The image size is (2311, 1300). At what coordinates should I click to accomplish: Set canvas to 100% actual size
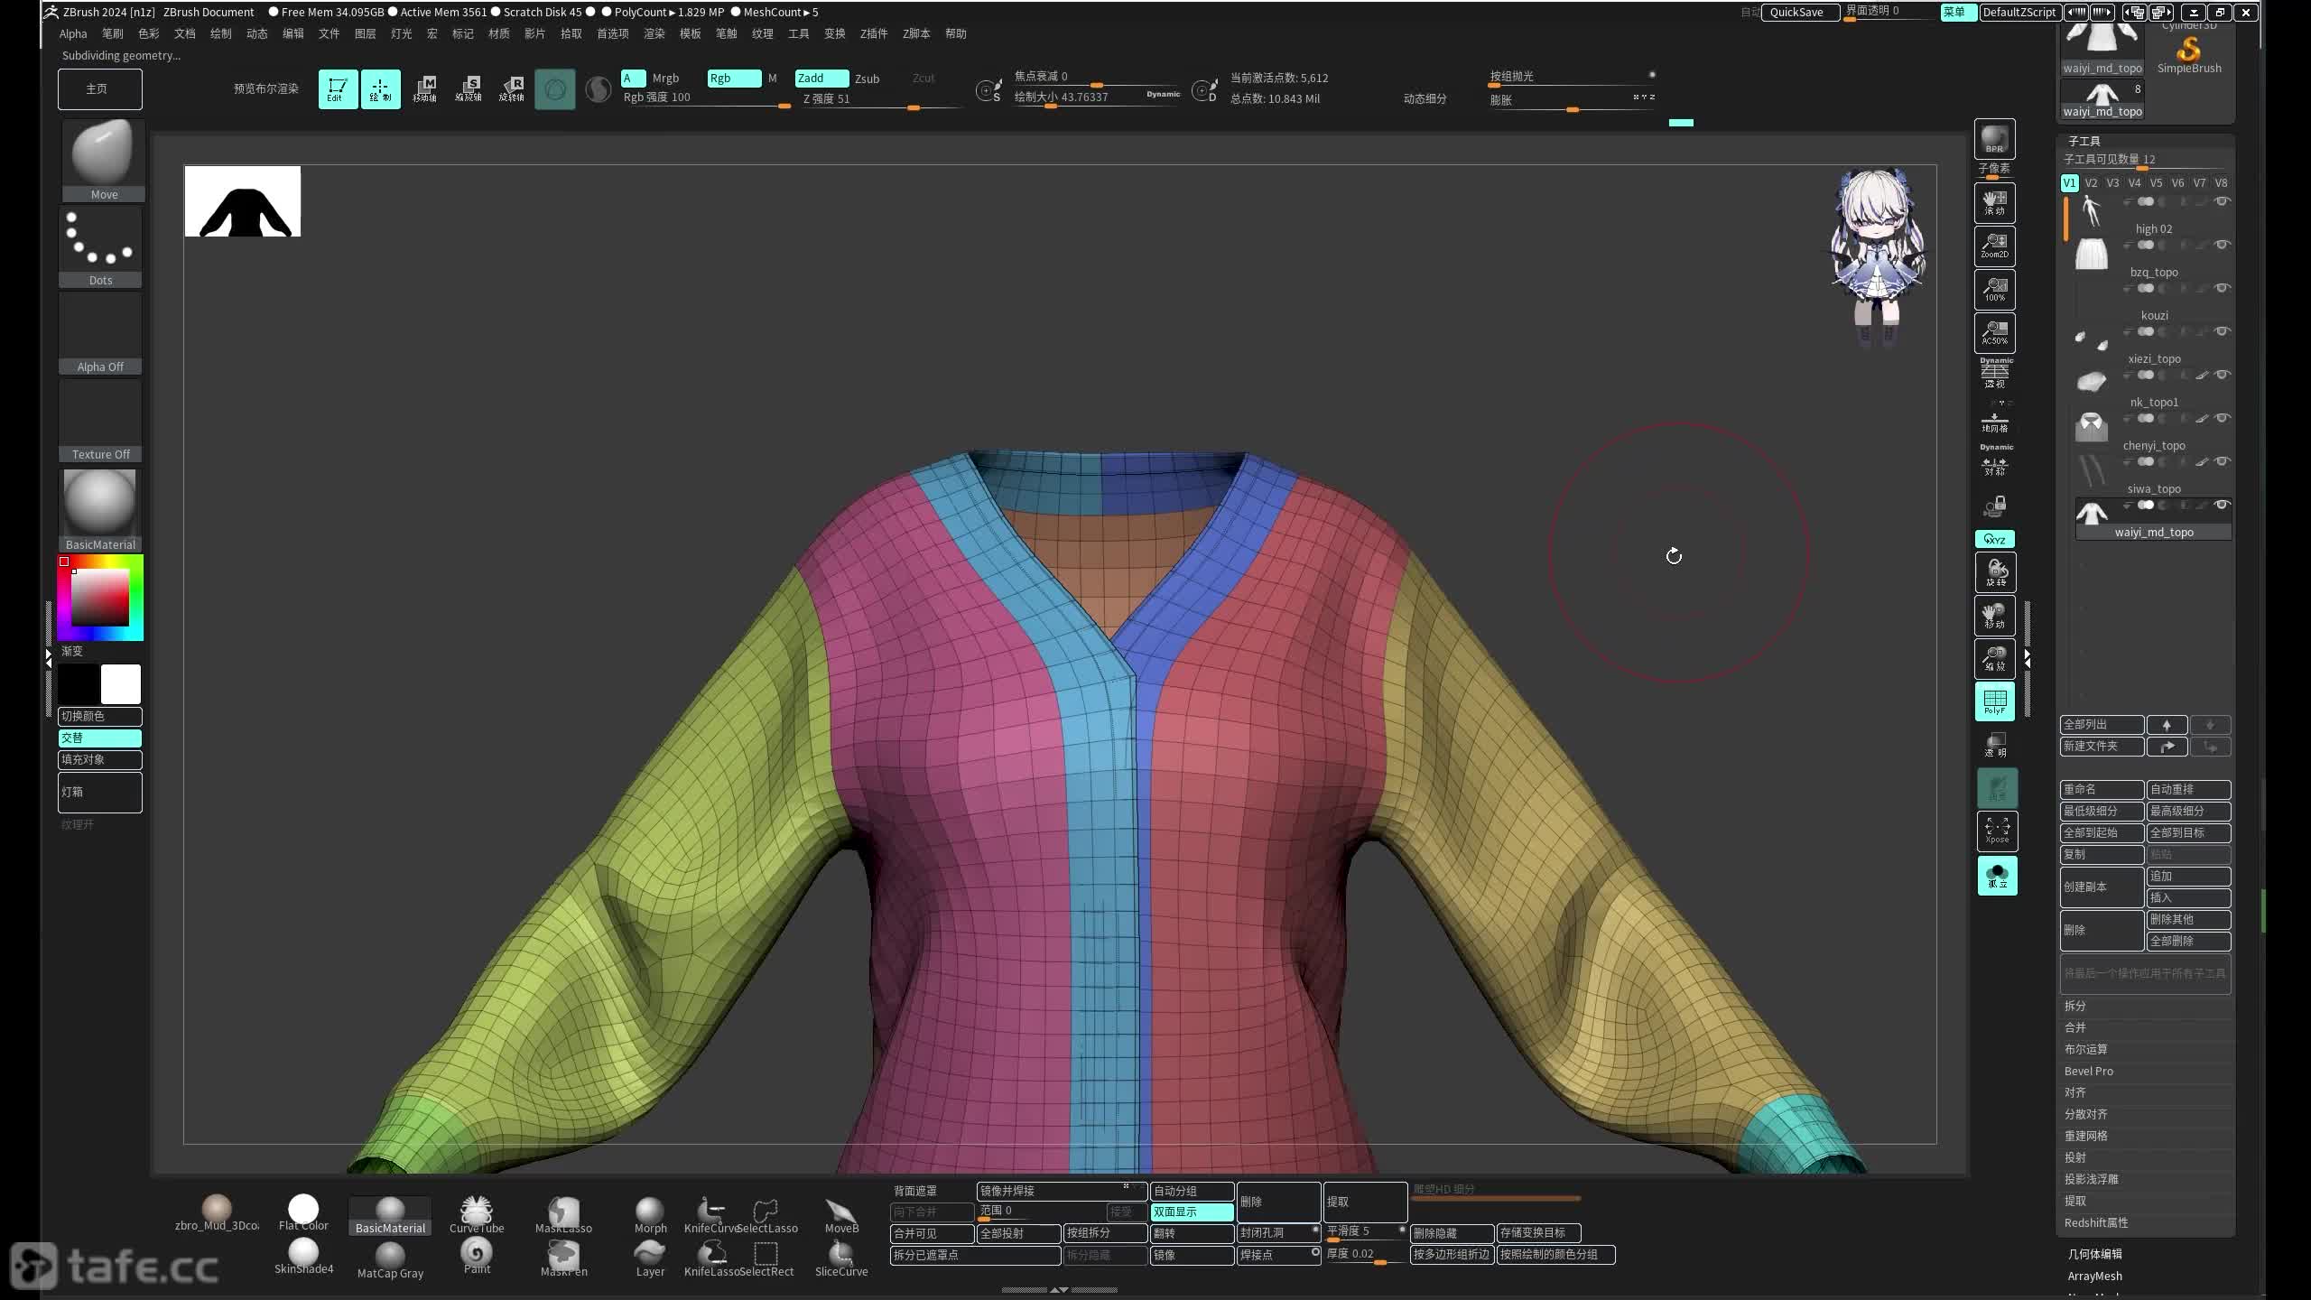(1994, 290)
